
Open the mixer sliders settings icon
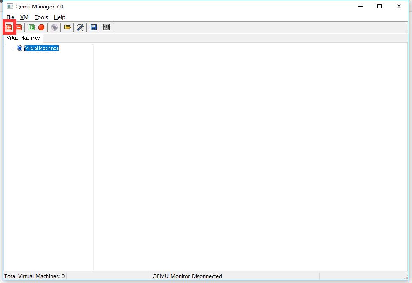106,27
